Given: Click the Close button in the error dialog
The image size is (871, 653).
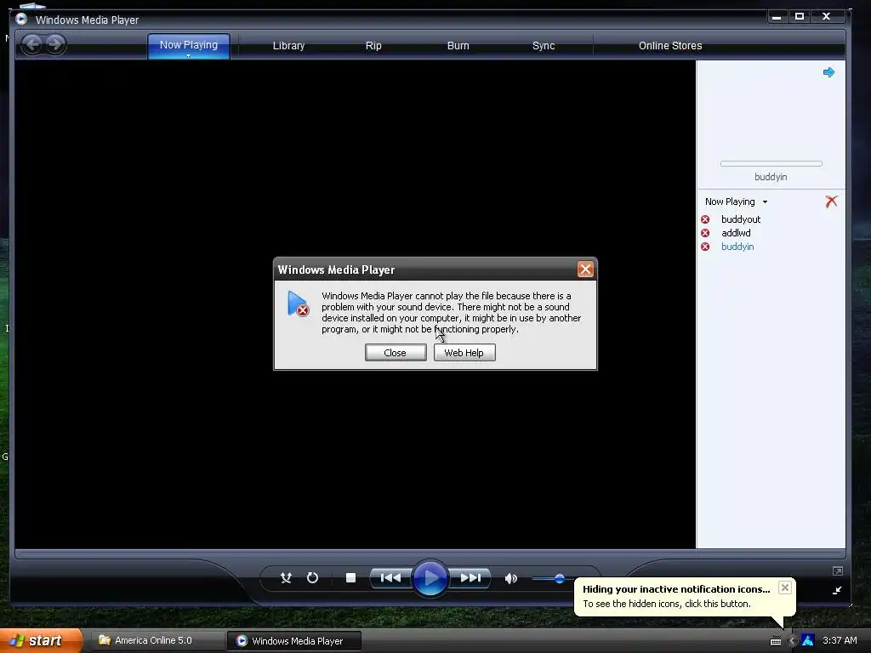Looking at the screenshot, I should [x=396, y=353].
